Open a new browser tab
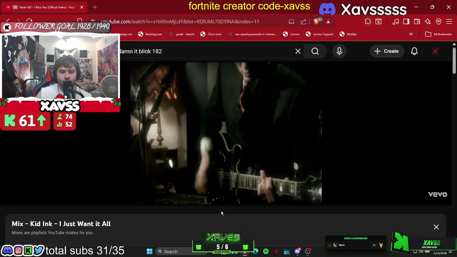Screen dimensions: 457x257 click(x=95, y=7)
